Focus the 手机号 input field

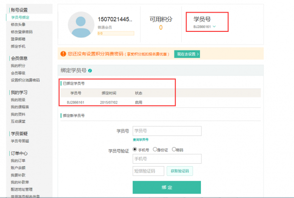click(x=167, y=159)
